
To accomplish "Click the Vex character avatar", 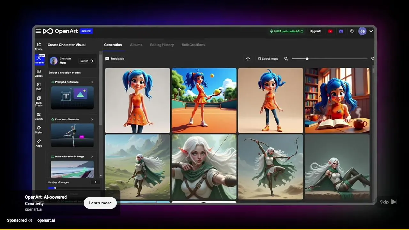I will [54, 61].
